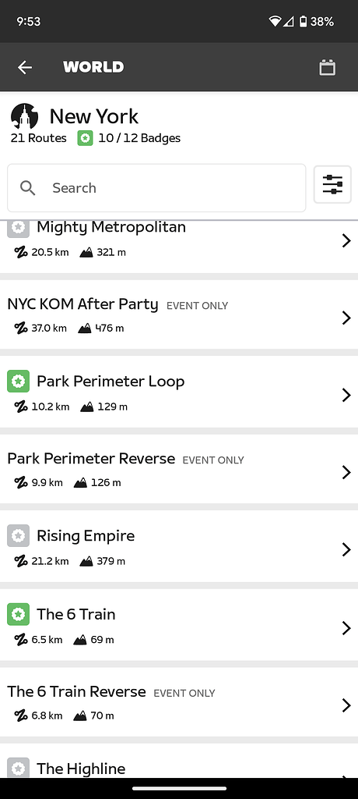Open the route filter sliders button
This screenshot has width=358, height=799.
tap(332, 184)
